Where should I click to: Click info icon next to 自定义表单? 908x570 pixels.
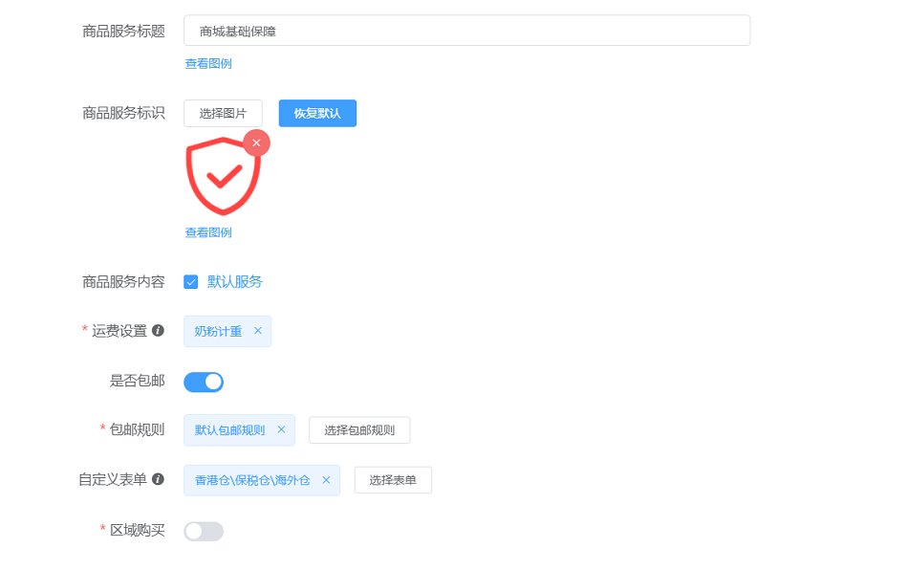(x=158, y=479)
